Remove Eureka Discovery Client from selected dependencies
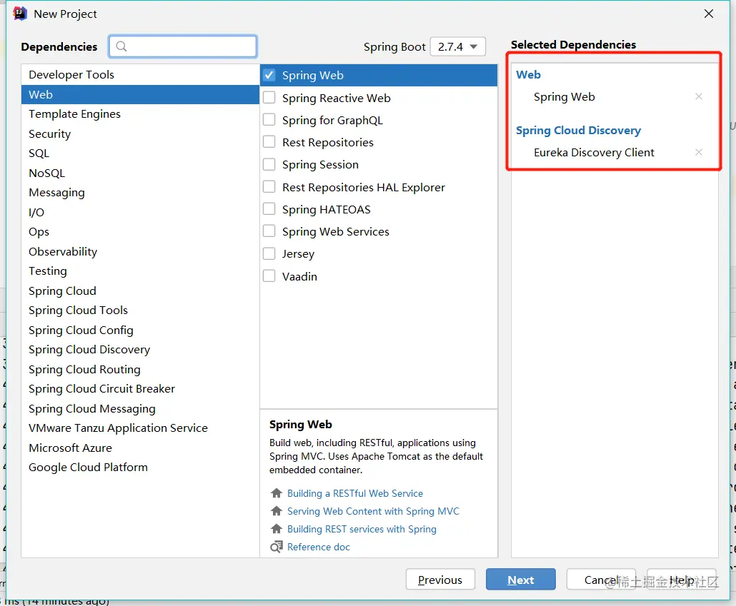 coord(698,152)
